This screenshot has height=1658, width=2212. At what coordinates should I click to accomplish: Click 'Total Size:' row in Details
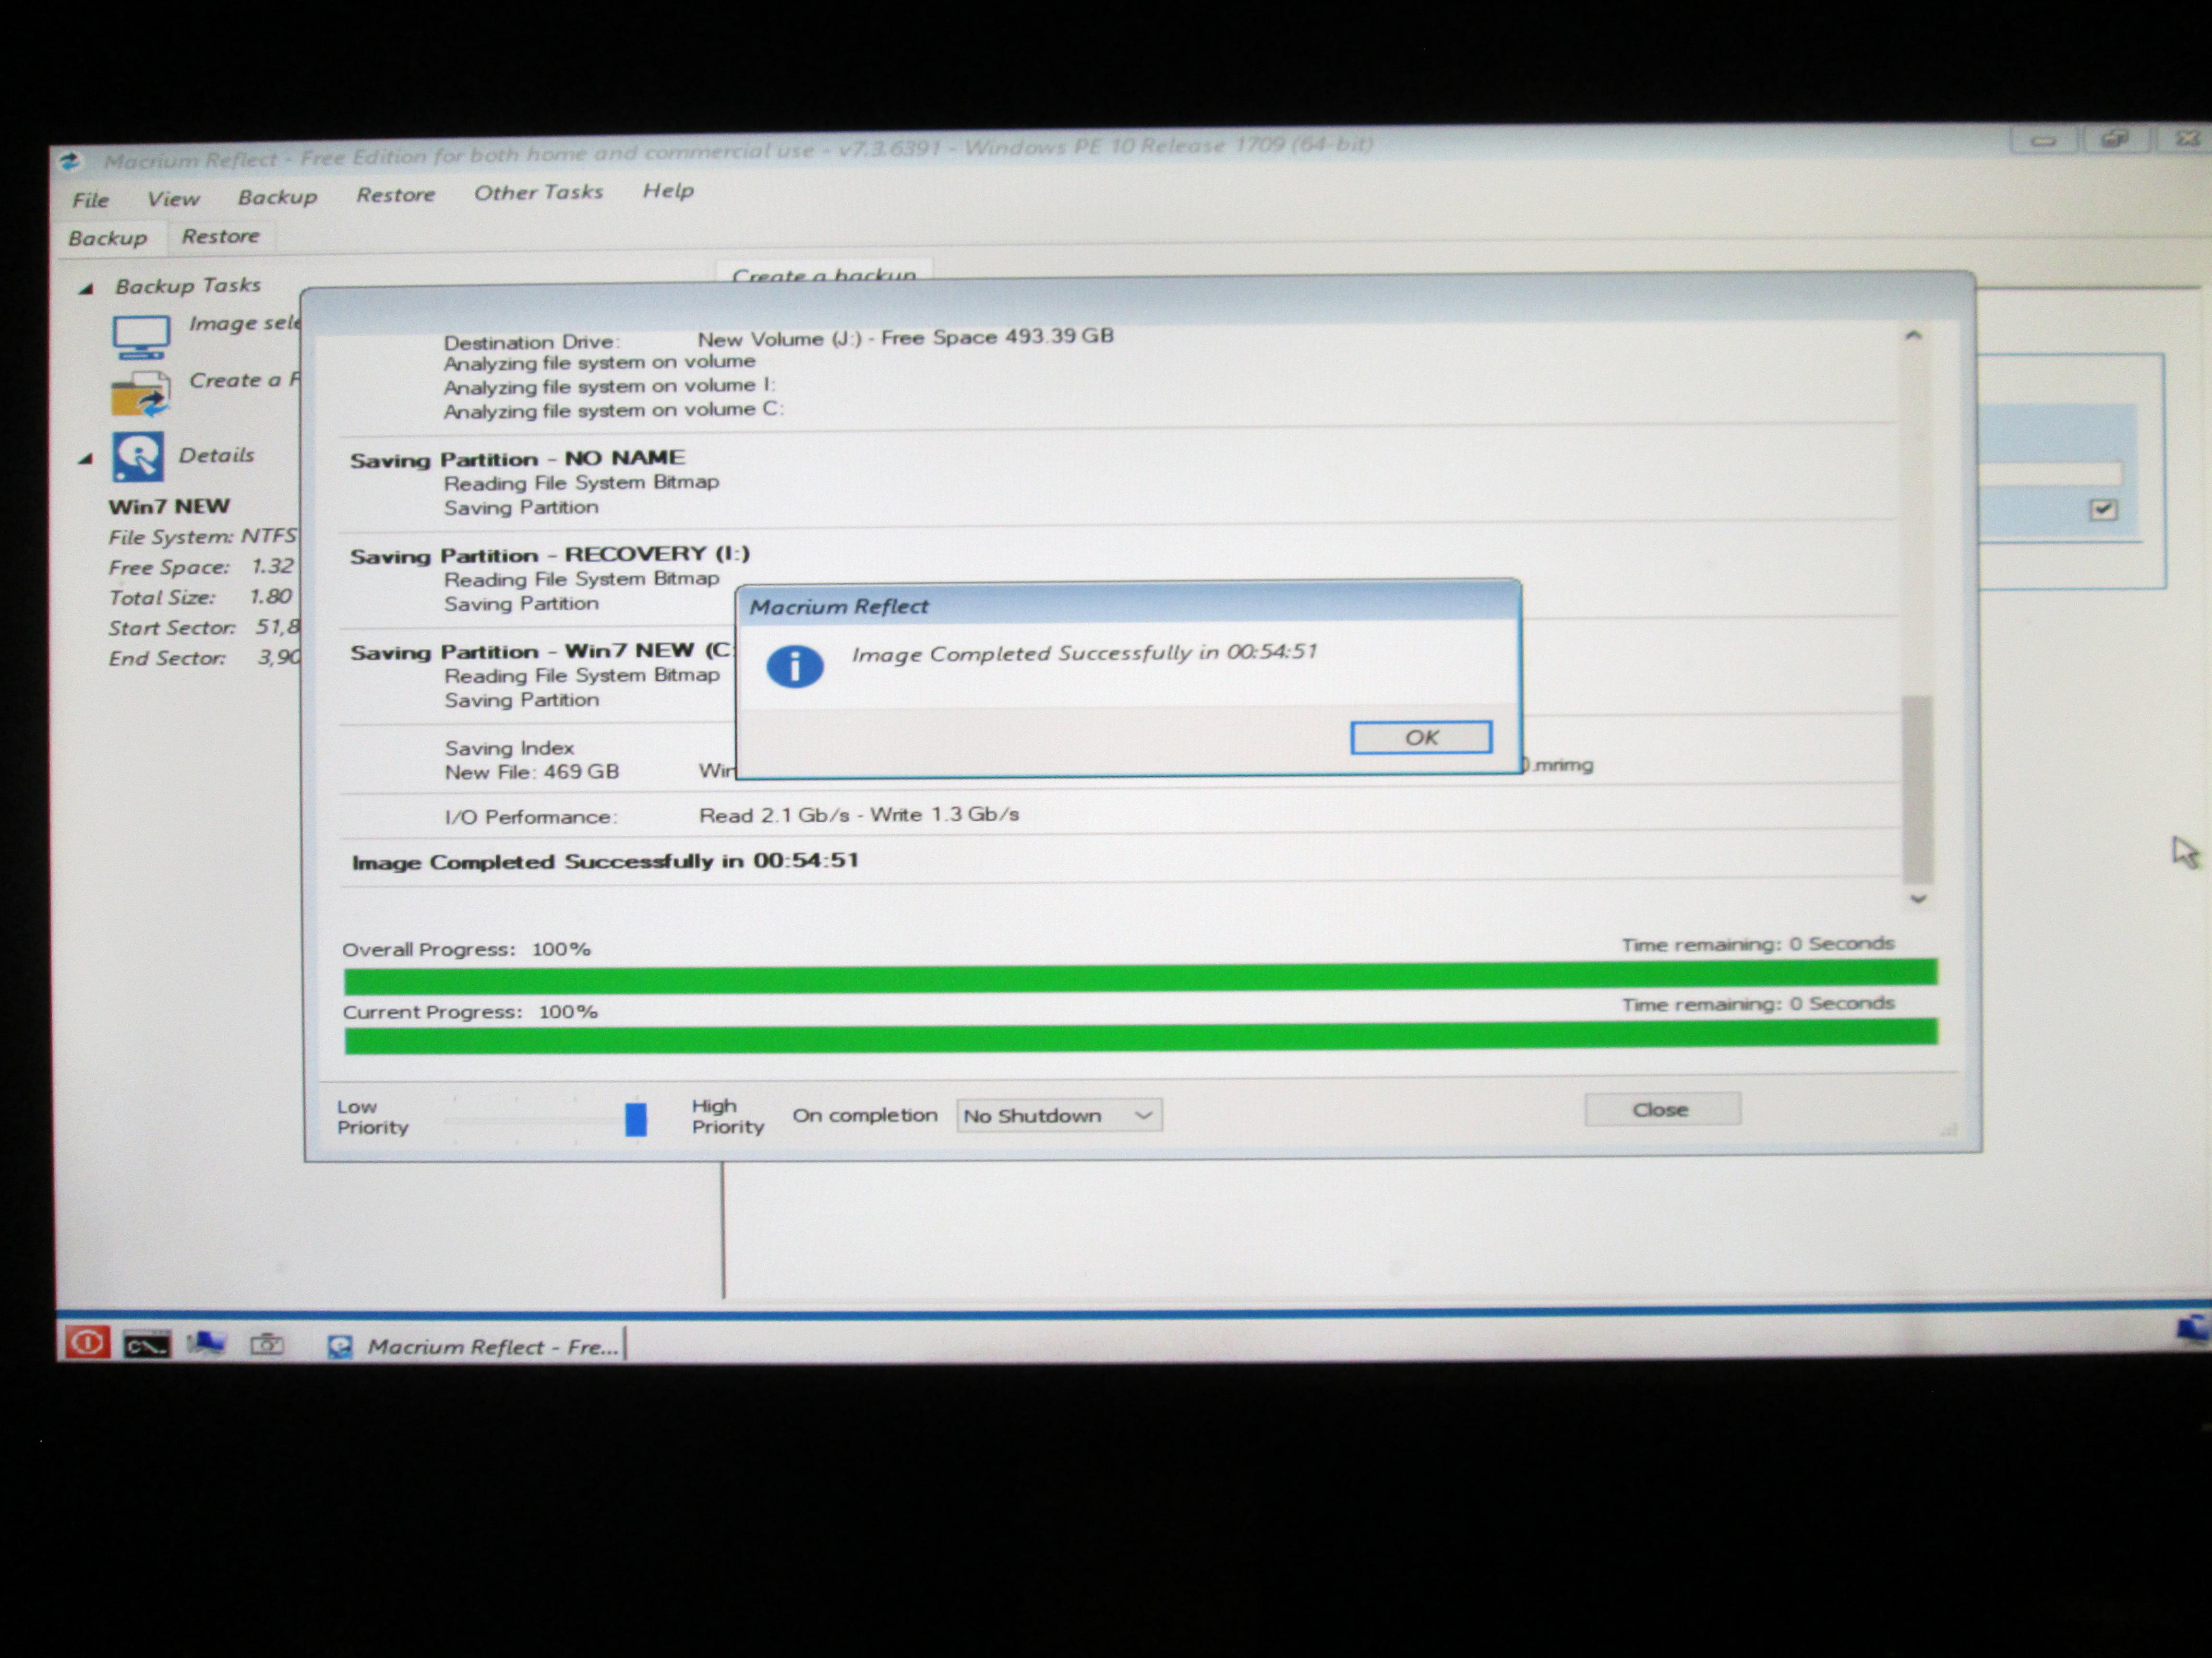click(x=200, y=598)
